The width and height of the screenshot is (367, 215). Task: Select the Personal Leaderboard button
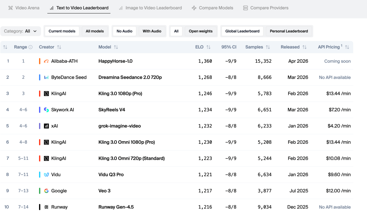coord(289,31)
